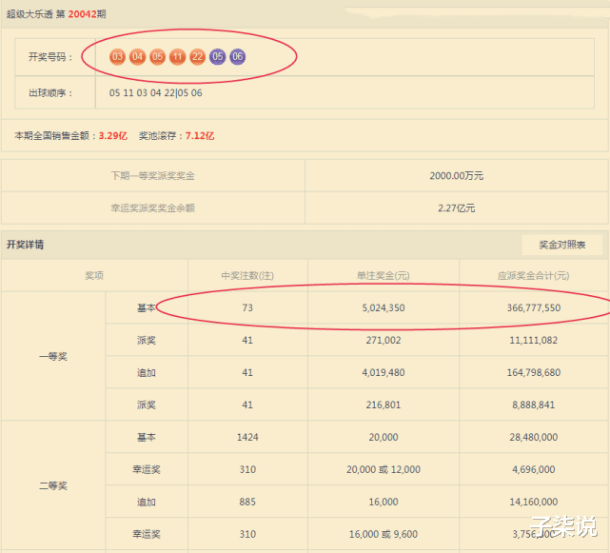Click the 2000.00万元 next-draw prize value
610x553 pixels.
pyautogui.click(x=457, y=176)
